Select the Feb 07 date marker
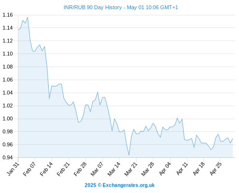239x193 pixels. 29,169
